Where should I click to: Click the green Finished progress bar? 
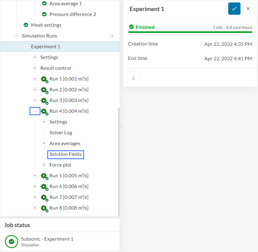[x=190, y=32]
